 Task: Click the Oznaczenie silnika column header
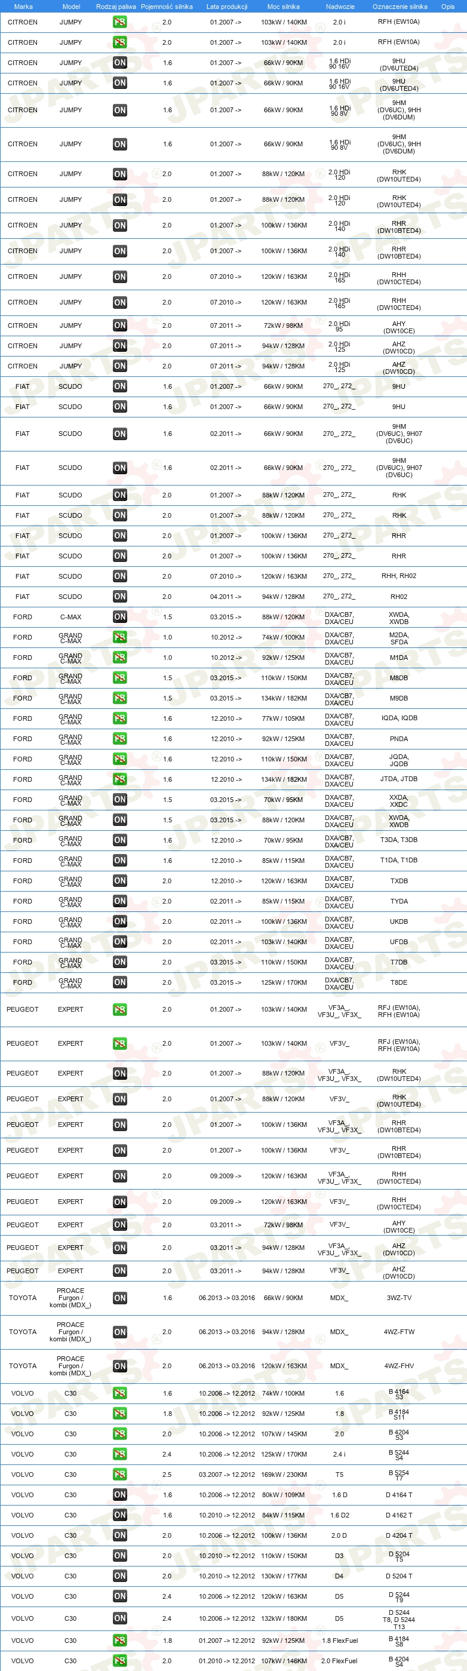pyautogui.click(x=400, y=7)
